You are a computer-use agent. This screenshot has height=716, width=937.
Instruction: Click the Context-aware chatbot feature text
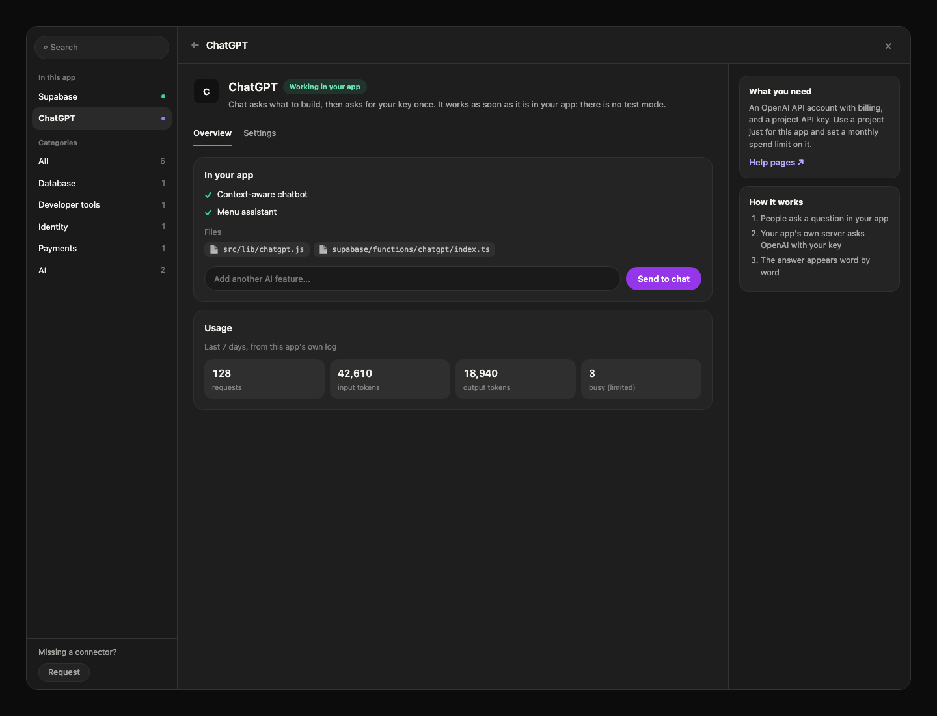pyautogui.click(x=262, y=195)
